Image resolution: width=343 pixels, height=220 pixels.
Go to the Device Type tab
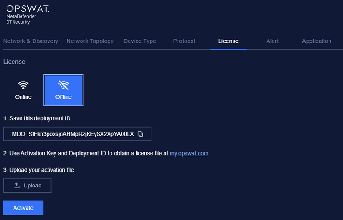coord(140,41)
